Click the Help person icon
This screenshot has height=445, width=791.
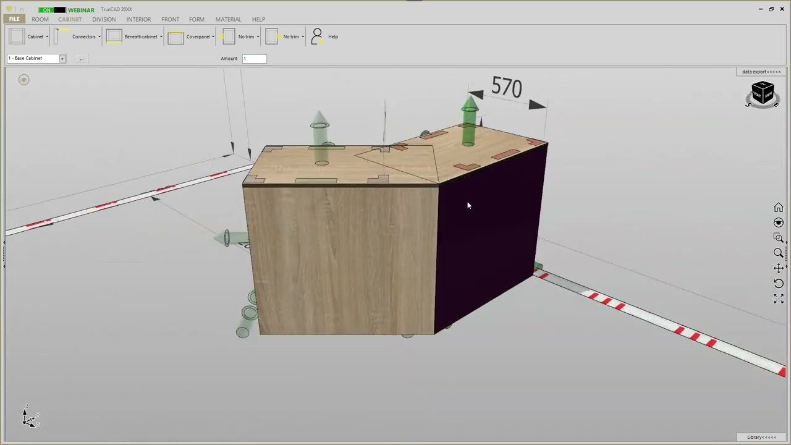[316, 36]
